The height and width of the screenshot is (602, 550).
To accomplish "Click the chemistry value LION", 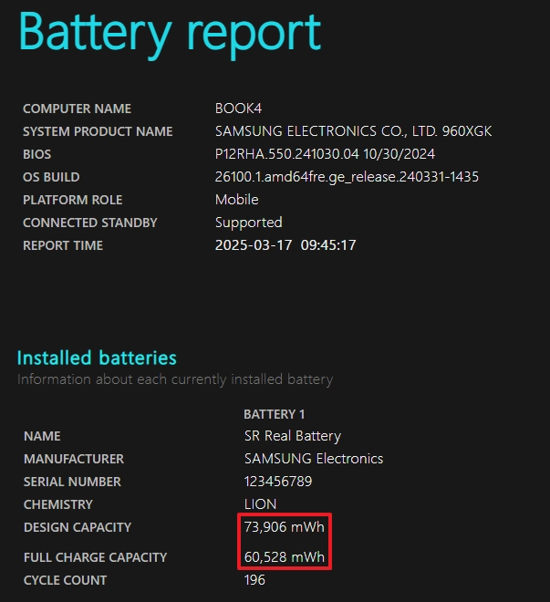I will [260, 504].
